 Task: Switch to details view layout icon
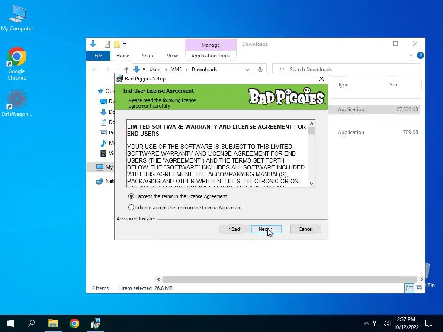click(x=409, y=288)
